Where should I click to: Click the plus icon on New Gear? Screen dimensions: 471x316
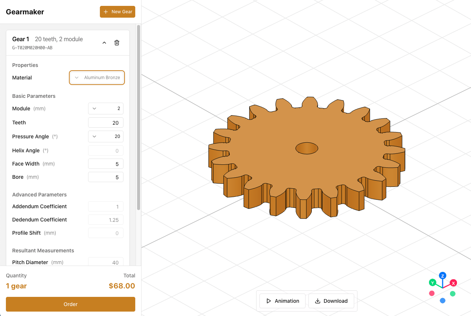[106, 12]
